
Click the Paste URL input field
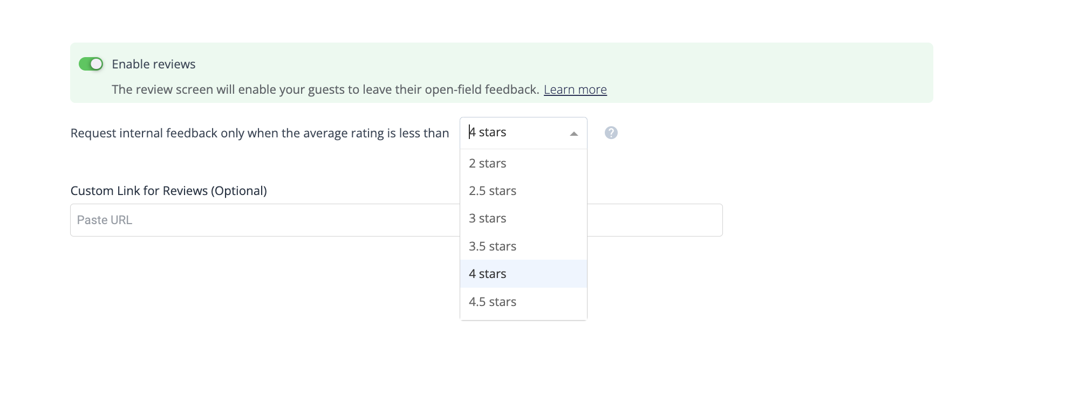(264, 220)
